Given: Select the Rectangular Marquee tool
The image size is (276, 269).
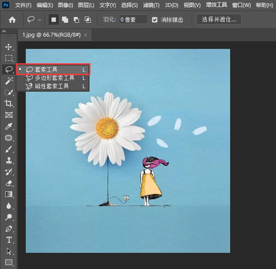Looking at the screenshot, I should (8, 58).
